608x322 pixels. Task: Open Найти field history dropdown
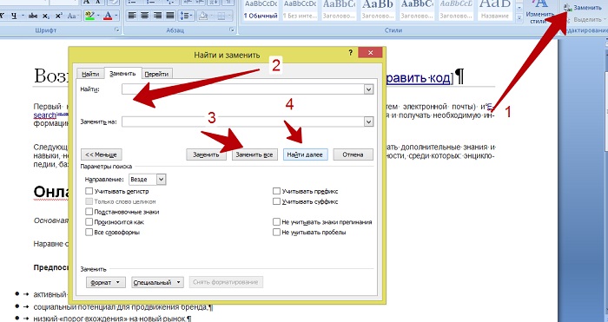(368, 89)
